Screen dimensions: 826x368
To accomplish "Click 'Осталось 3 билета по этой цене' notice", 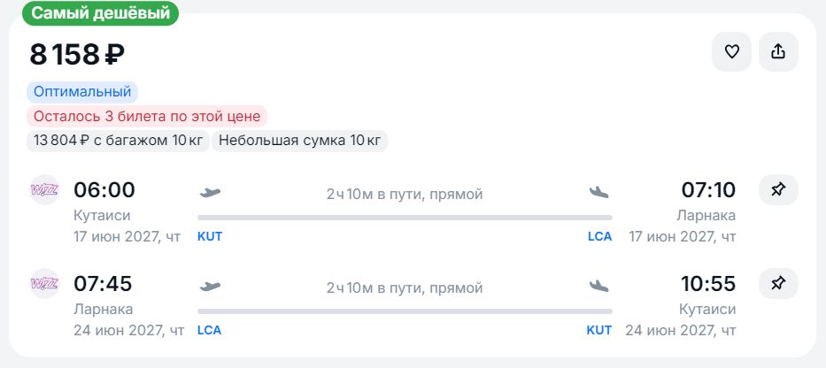I will pos(147,117).
